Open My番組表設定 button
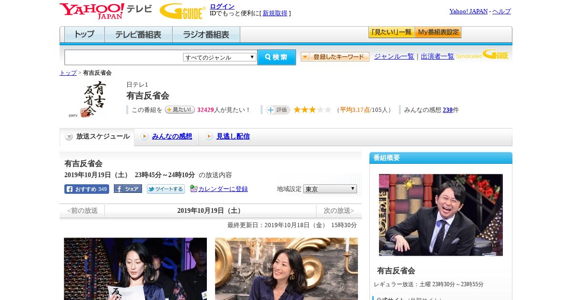 [x=438, y=32]
